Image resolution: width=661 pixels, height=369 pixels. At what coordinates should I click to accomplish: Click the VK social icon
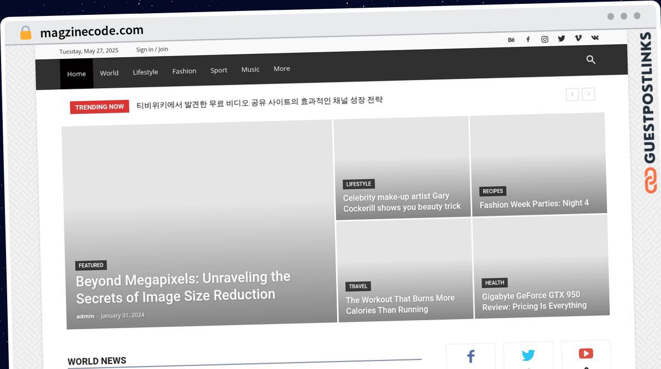pyautogui.click(x=595, y=37)
